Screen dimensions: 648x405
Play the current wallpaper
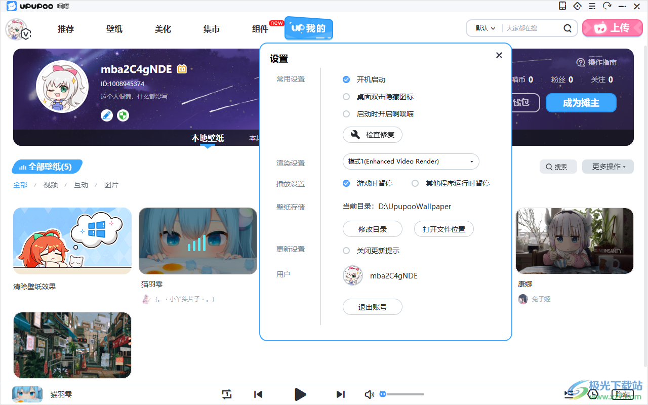point(300,394)
